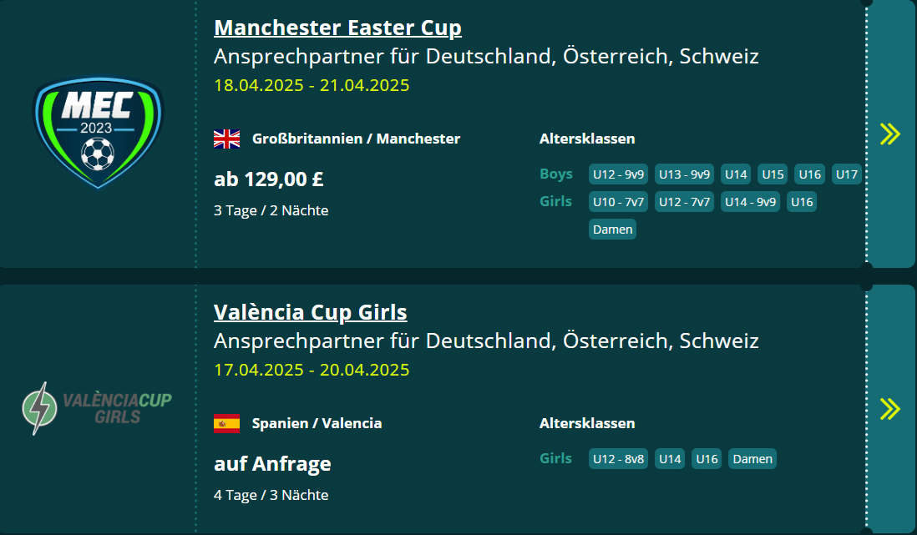Open Manchester Easter Cup via double-chevron arrow

tap(890, 134)
